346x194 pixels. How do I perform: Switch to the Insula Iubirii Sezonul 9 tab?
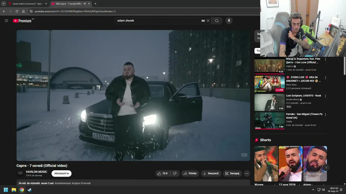pyautogui.click(x=28, y=4)
